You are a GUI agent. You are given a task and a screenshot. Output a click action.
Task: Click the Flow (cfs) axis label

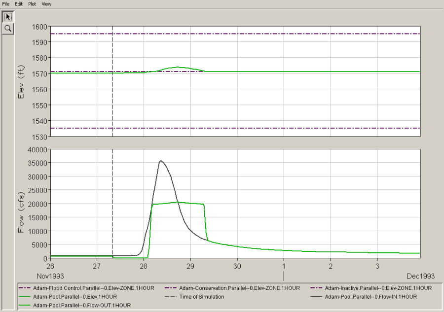pyautogui.click(x=21, y=212)
